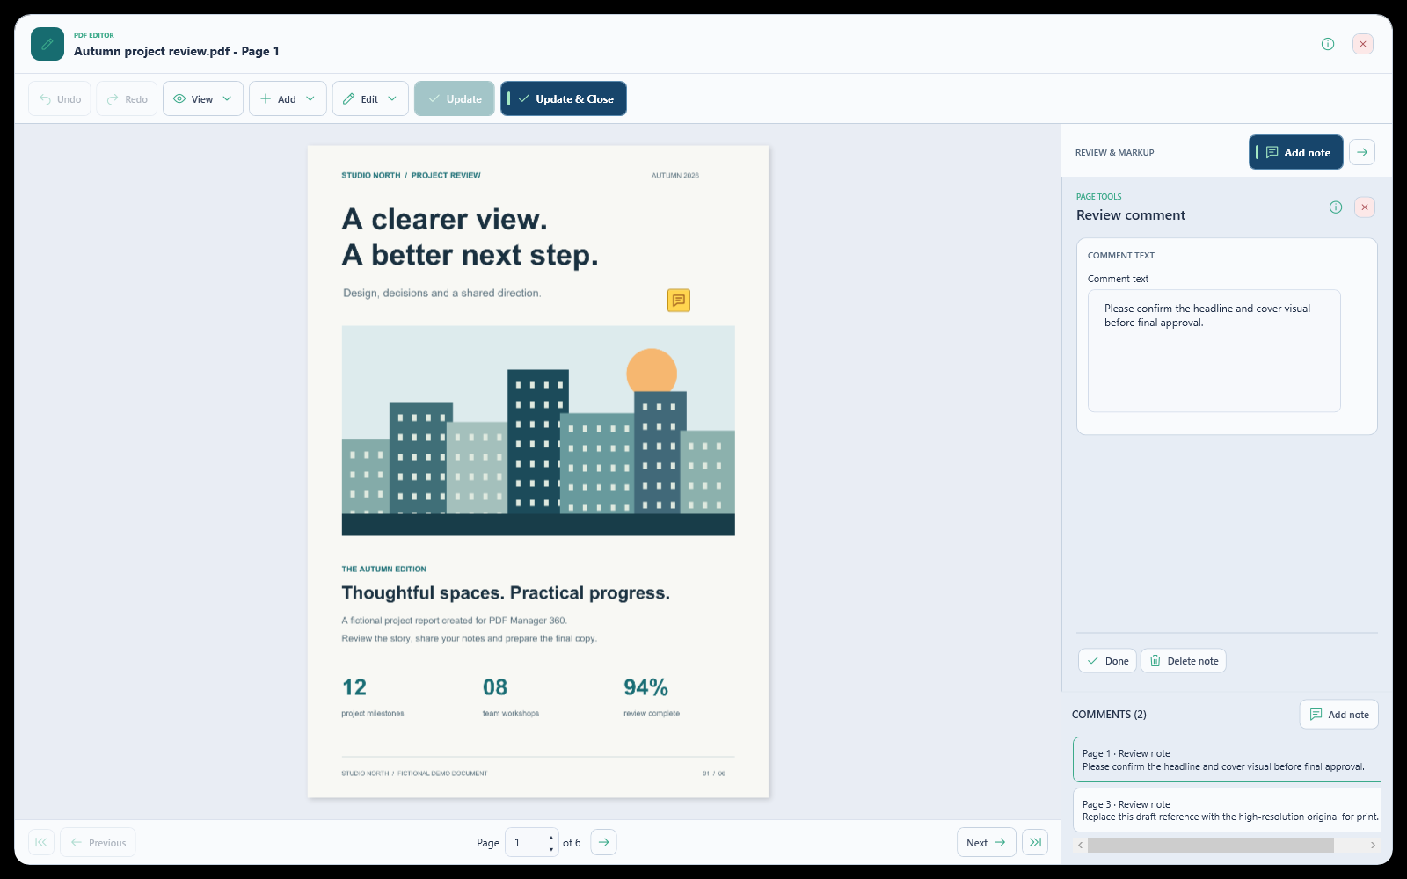Screen dimensions: 1407x879
Task: Click Add note beside Comments (2)
Action: coord(1339,715)
